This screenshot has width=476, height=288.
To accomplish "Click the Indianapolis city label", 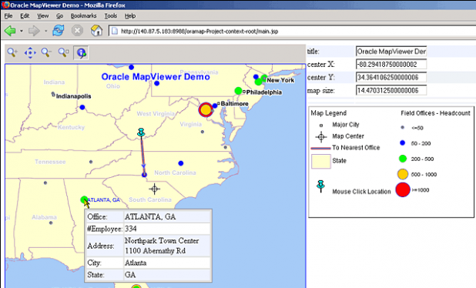I will (73, 96).
